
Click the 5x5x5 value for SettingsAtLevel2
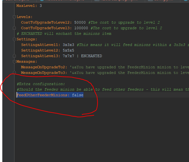tap(68, 50)
